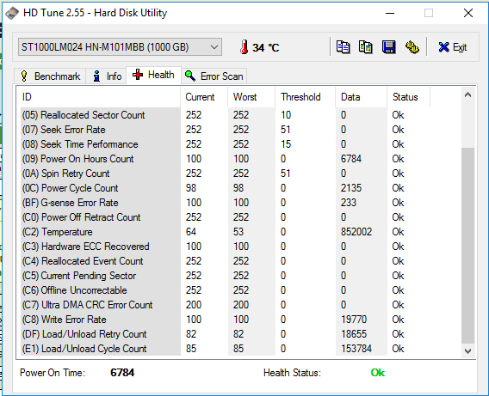Image resolution: width=489 pixels, height=396 pixels.
Task: Switch to the Info tab
Action: coord(107,76)
